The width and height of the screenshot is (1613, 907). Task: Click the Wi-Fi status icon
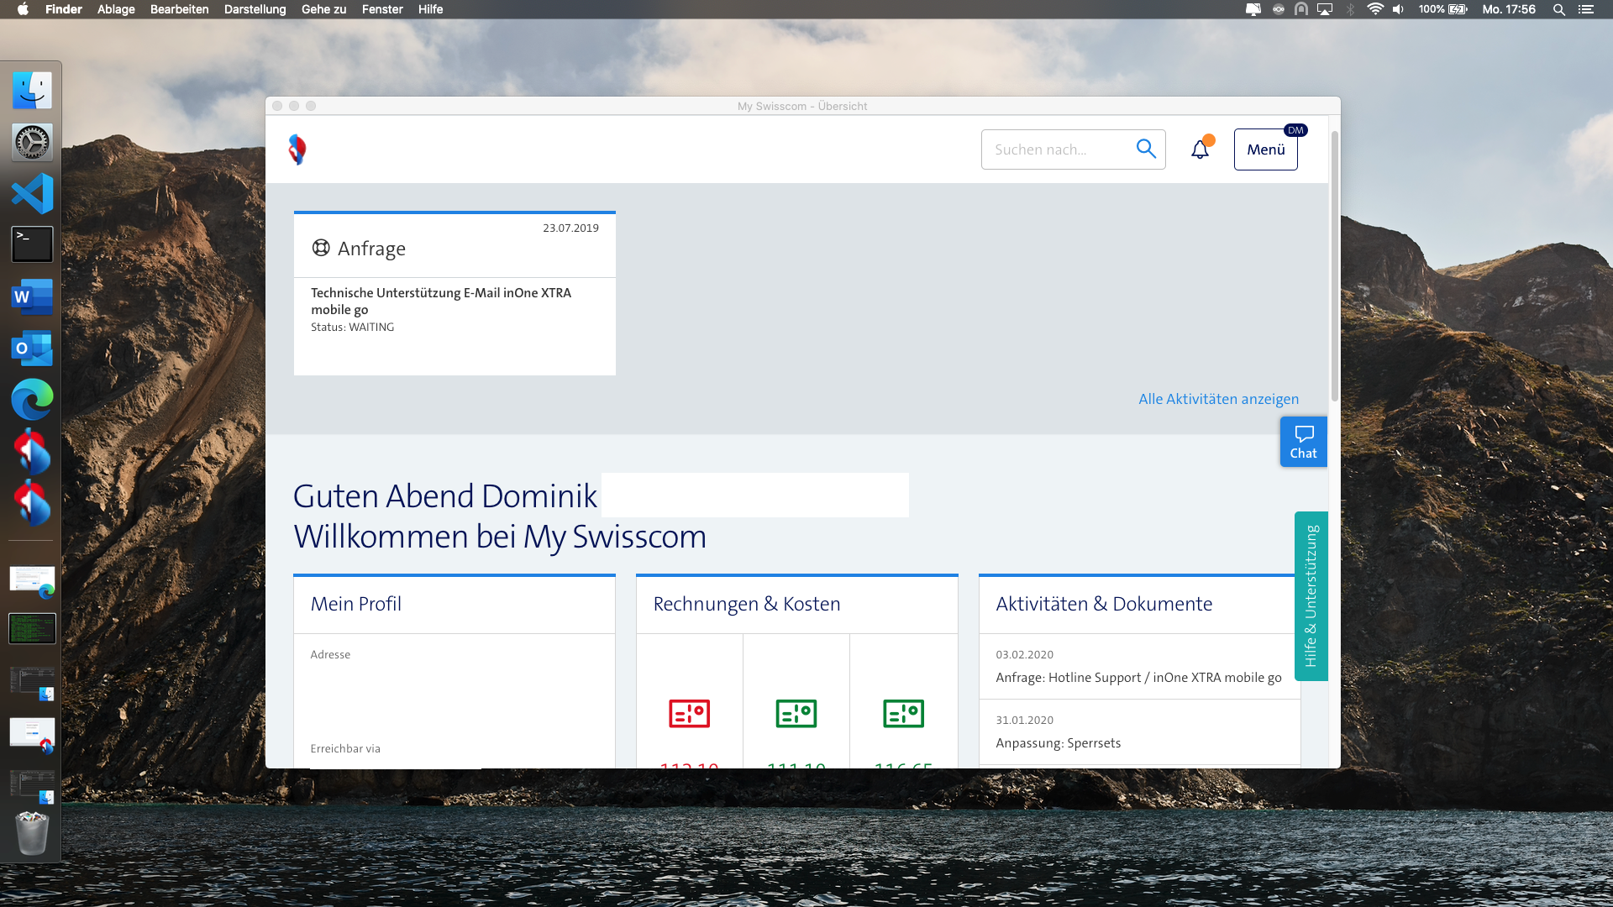point(1375,9)
